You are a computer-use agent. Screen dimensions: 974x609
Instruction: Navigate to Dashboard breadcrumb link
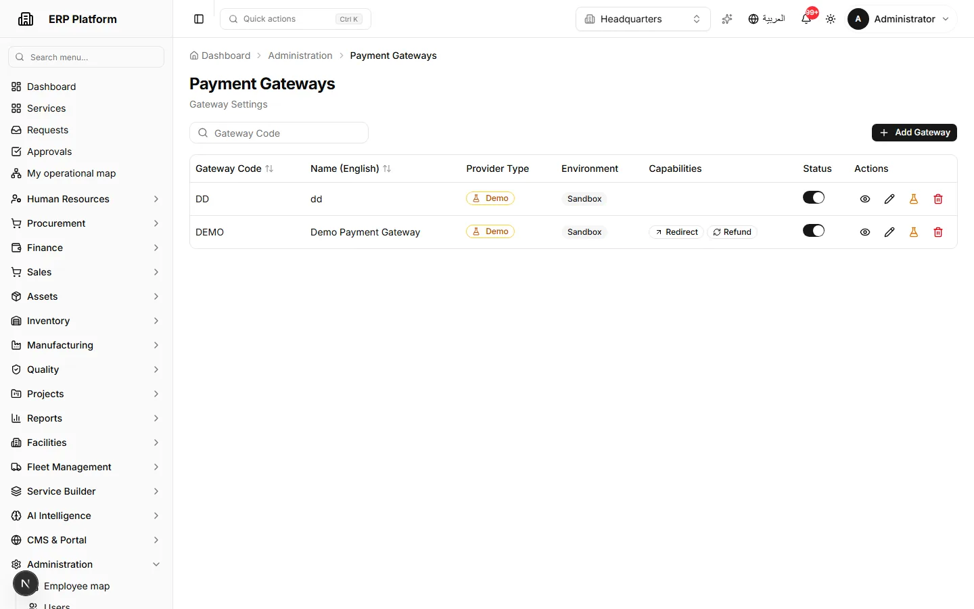(220, 55)
